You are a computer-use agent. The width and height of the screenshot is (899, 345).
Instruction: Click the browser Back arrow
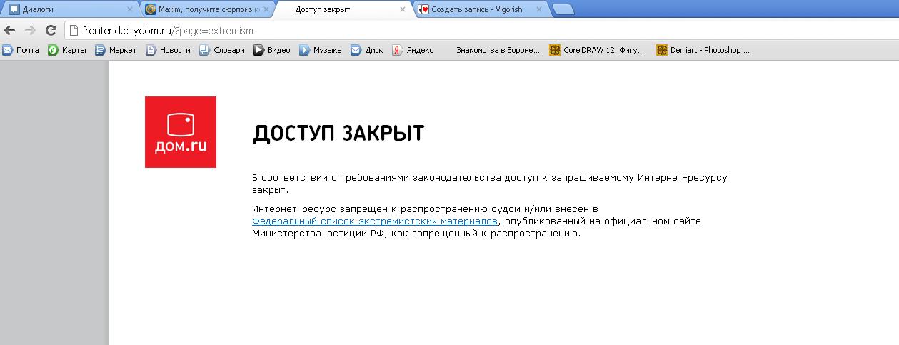point(9,31)
